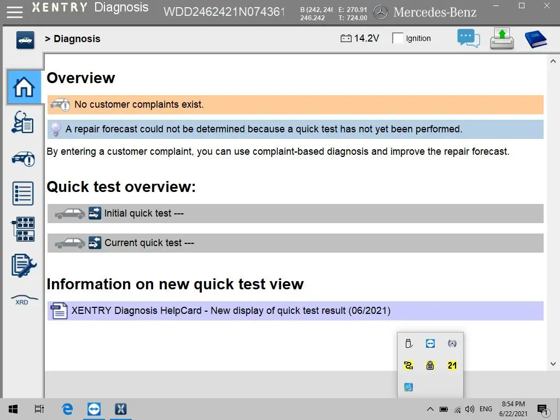Open Task View on the taskbar
Image resolution: width=560 pixels, height=420 pixels.
[39, 409]
